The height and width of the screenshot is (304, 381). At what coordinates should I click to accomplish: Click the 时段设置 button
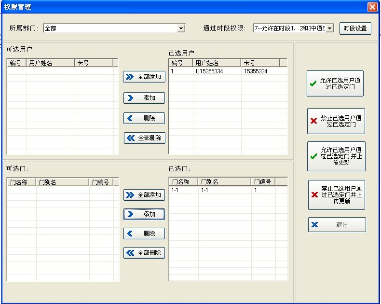point(355,28)
